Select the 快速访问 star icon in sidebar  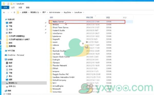pyautogui.click(x=6, y=19)
